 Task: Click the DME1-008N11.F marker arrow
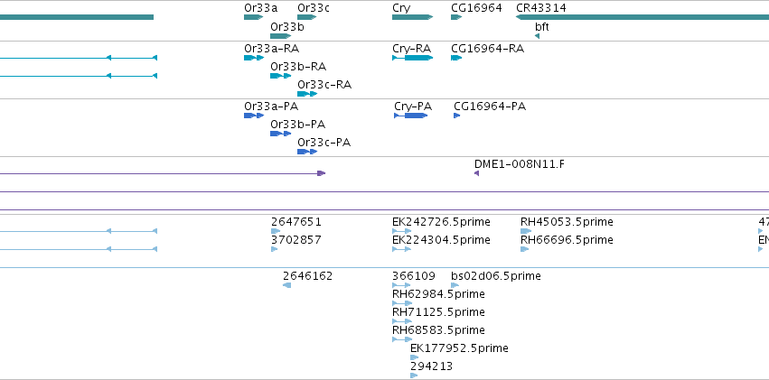click(x=476, y=173)
